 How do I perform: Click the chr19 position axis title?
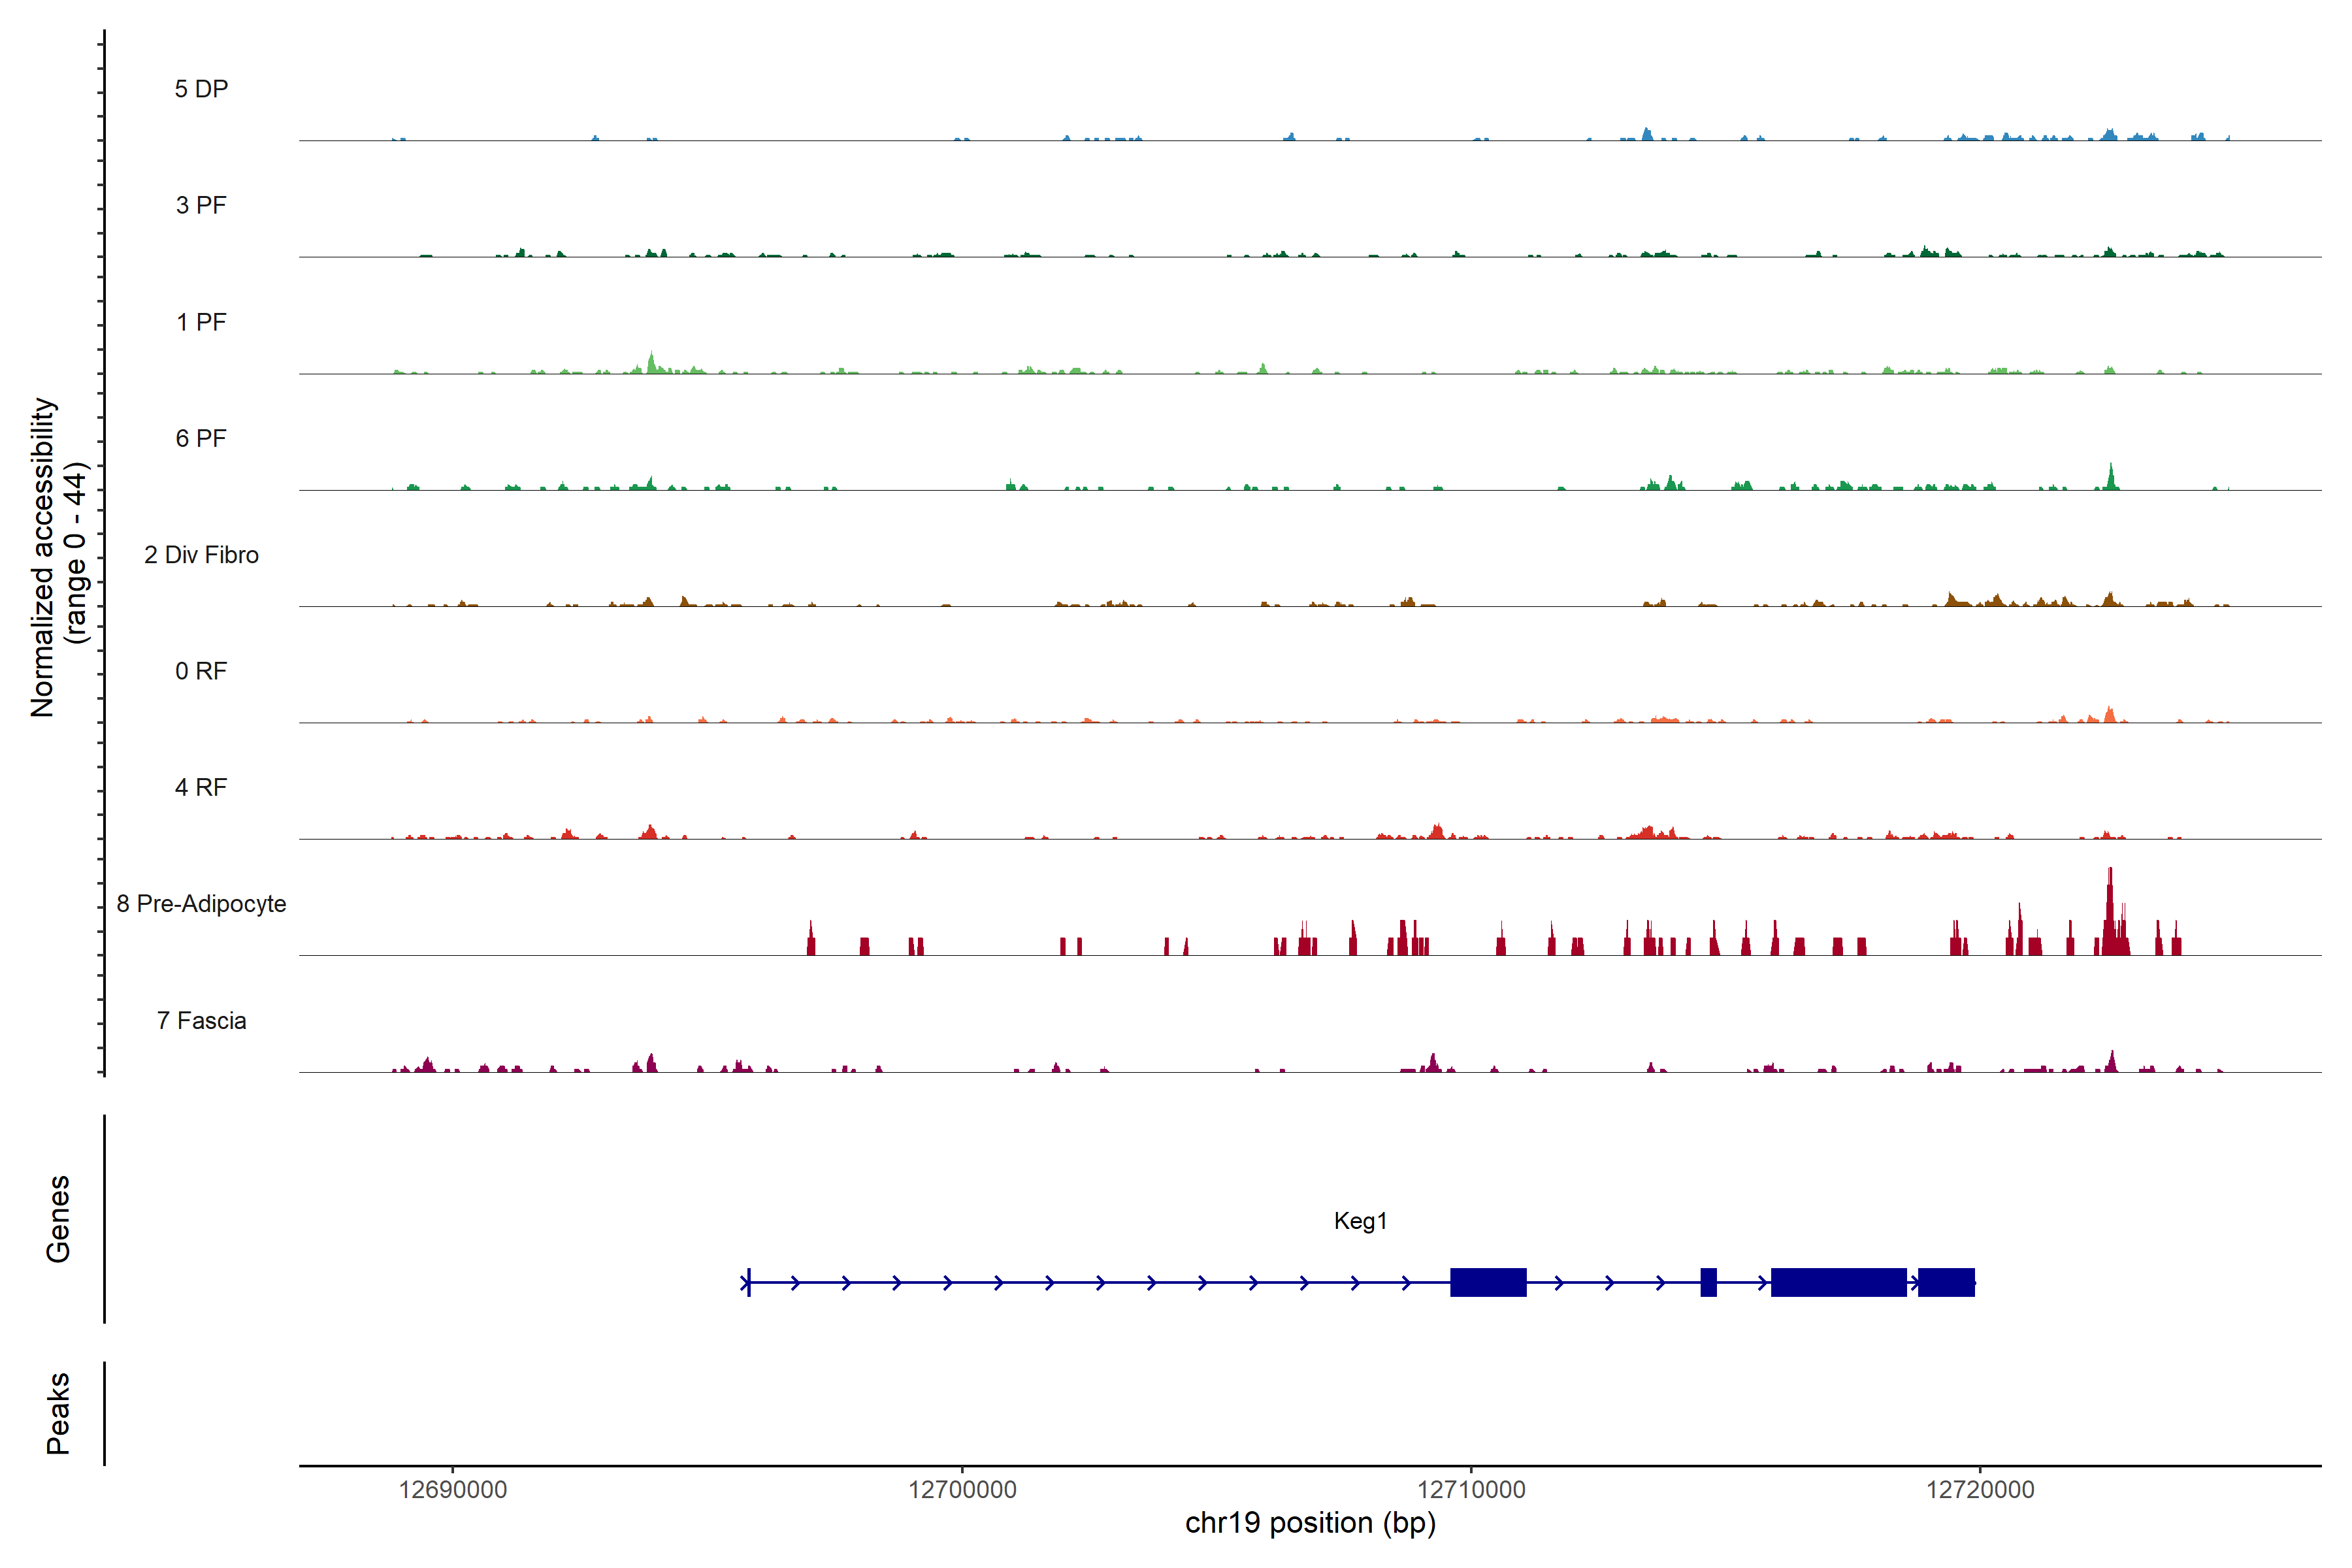pos(1310,1523)
